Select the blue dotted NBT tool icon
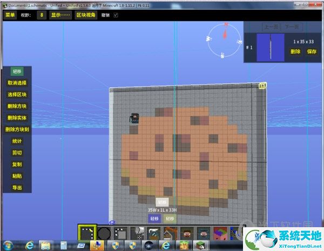The height and width of the screenshot is (251, 324). click(x=235, y=233)
